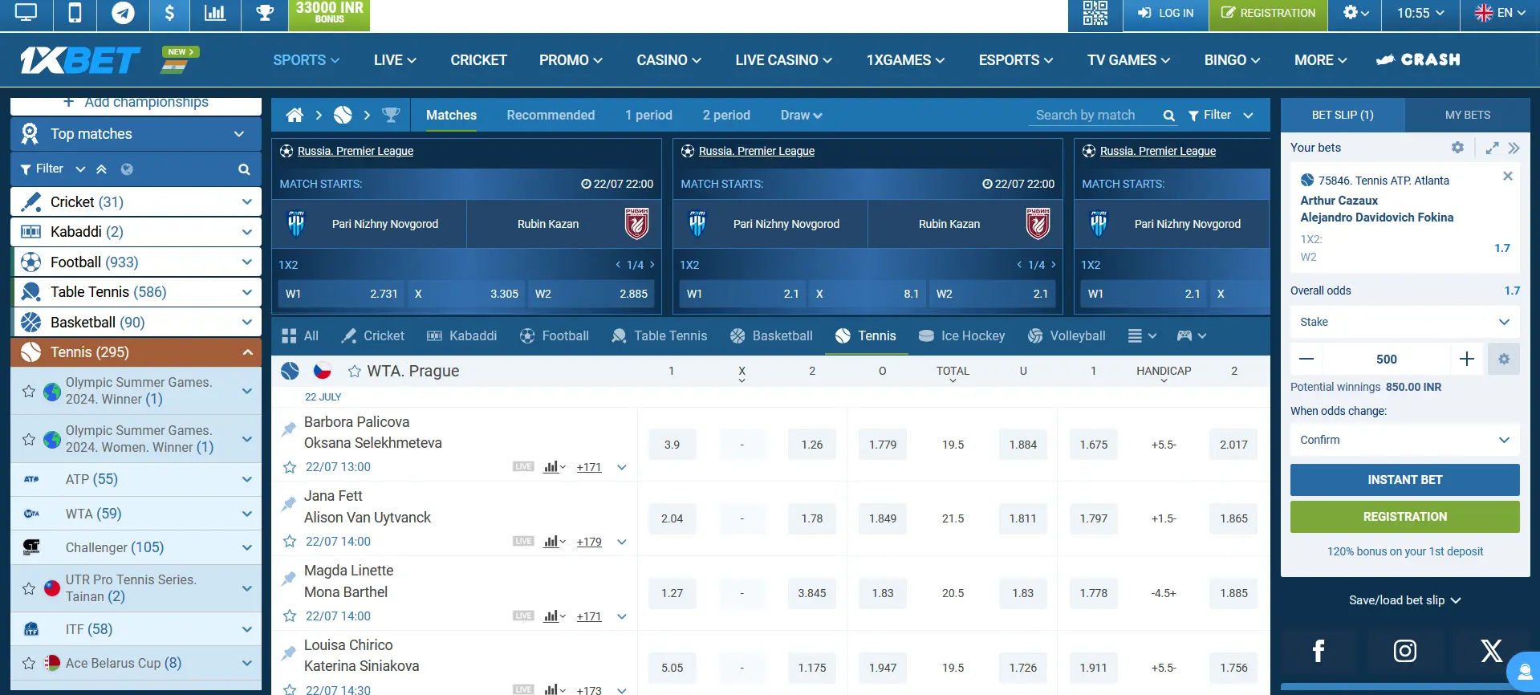Open the Instagram social link
Image resolution: width=1540 pixels, height=695 pixels.
1404,651
